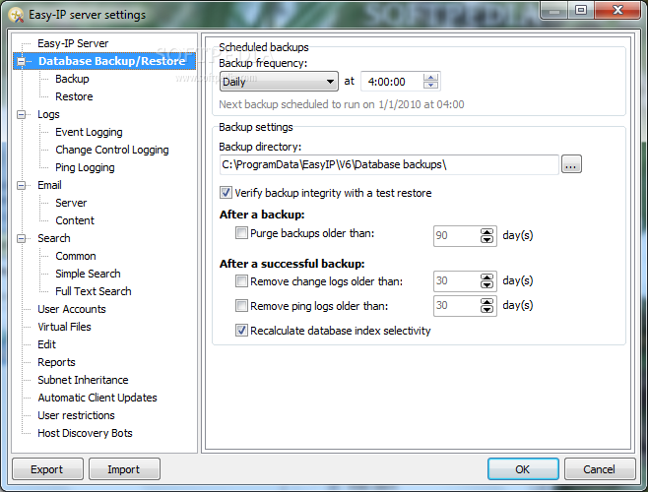Screen dimensions: 648x492
Task: Confirm settings with the OK button
Action: click(523, 469)
